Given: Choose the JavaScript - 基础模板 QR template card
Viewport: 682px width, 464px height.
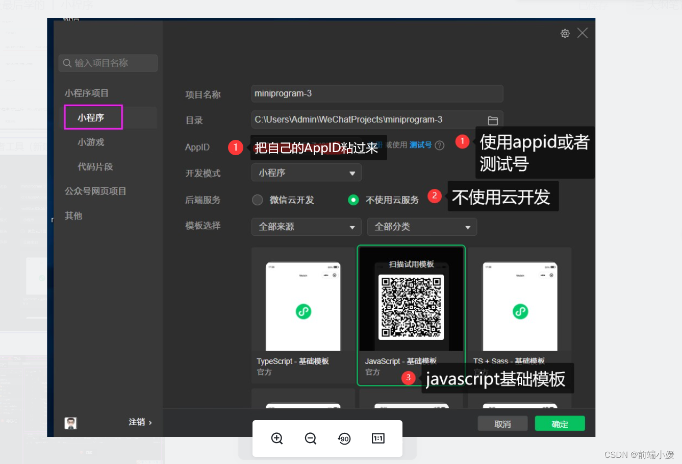Looking at the screenshot, I should pos(411,315).
